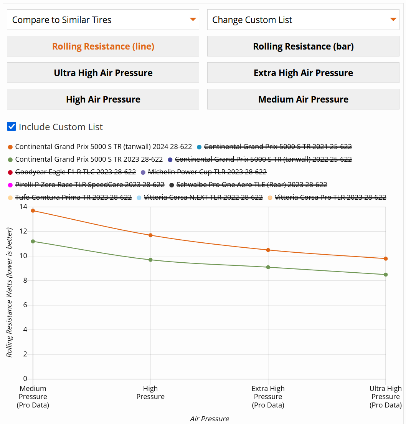Switch to Rolling Resistance (bar) view
The image size is (406, 424).
click(303, 46)
